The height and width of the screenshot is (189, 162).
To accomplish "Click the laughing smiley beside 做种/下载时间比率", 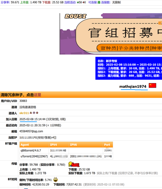I will tap(55, 180).
